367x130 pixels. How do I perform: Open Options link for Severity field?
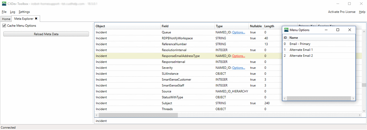pyautogui.click(x=238, y=68)
